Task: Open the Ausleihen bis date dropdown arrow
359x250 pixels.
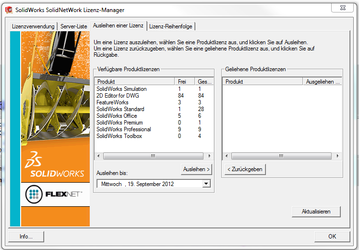Action: coord(206,184)
